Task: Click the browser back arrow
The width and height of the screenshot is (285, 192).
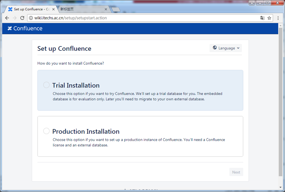Action: tap(7, 18)
